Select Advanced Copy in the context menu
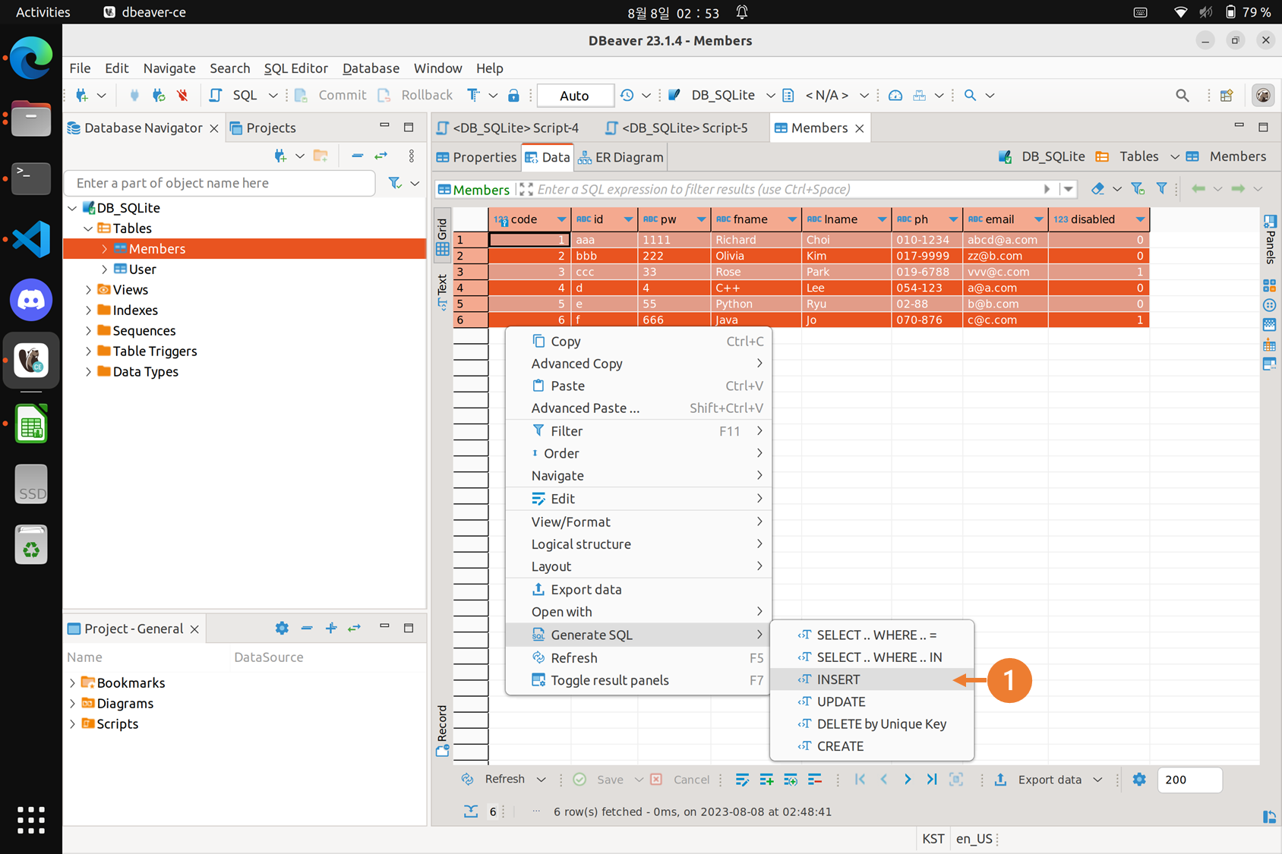Screen dimensions: 1282x854 tap(638, 364)
